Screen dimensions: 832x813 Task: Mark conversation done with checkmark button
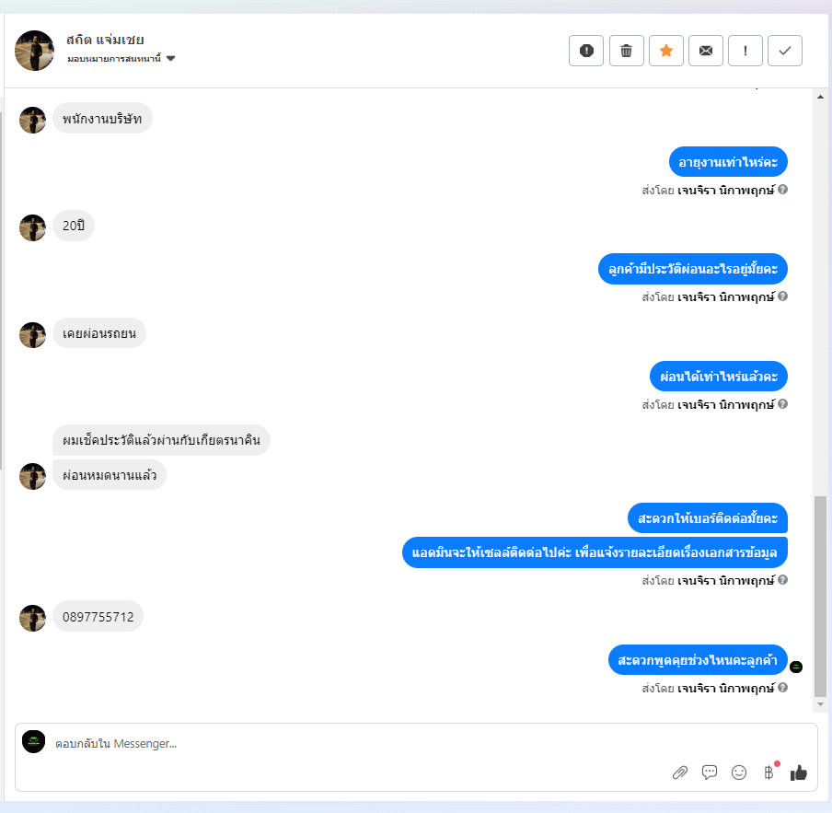tap(785, 51)
